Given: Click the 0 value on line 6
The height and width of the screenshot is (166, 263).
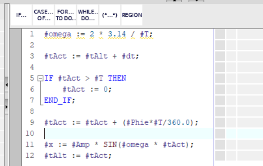Looking at the screenshot, I should pos(105,89).
